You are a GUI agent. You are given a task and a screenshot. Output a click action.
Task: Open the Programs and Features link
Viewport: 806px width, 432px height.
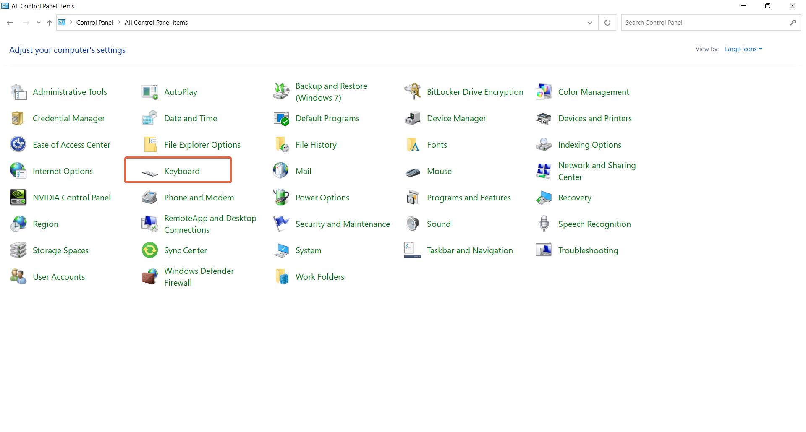coord(468,198)
